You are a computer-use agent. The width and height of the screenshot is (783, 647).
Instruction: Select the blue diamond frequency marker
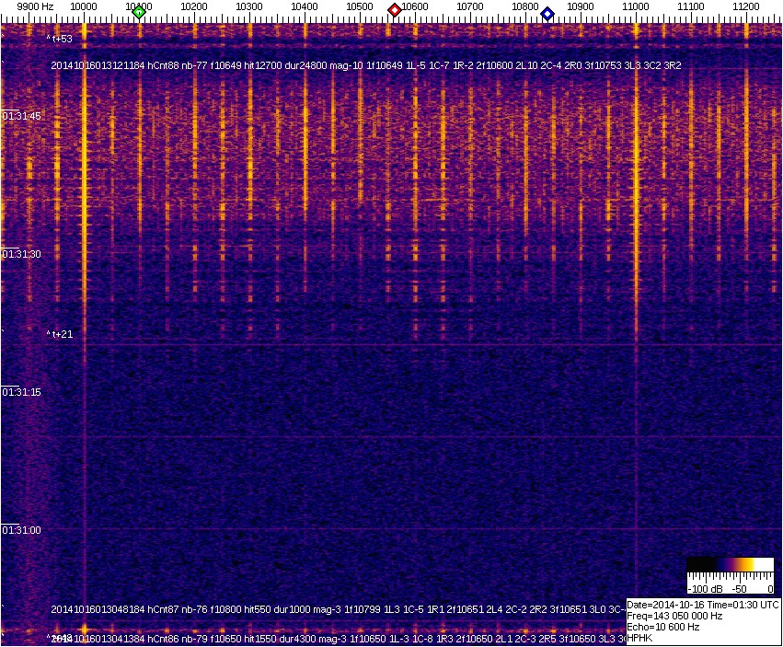click(x=547, y=14)
